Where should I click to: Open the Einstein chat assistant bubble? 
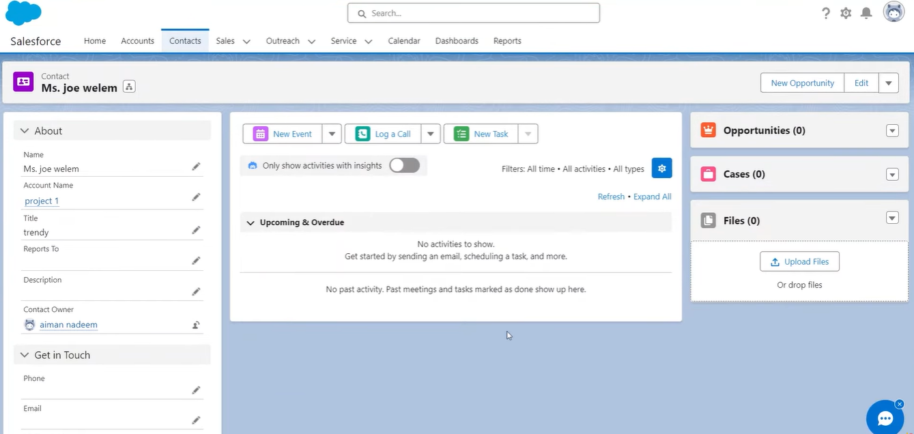click(885, 417)
